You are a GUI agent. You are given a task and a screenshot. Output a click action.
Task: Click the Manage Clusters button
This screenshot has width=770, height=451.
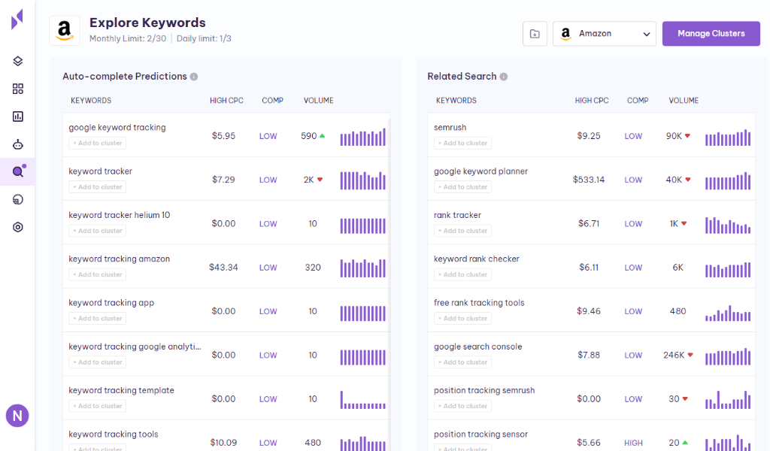(711, 34)
